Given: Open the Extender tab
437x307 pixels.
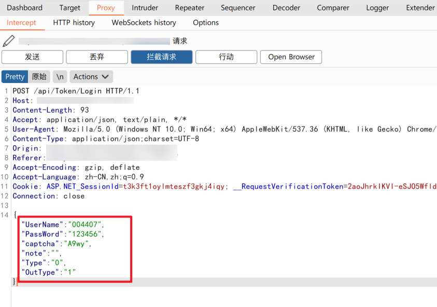Looking at the screenshot, I should 420,8.
